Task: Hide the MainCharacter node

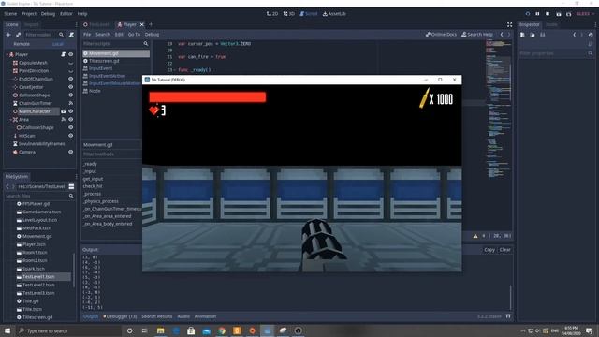Action: click(71, 111)
